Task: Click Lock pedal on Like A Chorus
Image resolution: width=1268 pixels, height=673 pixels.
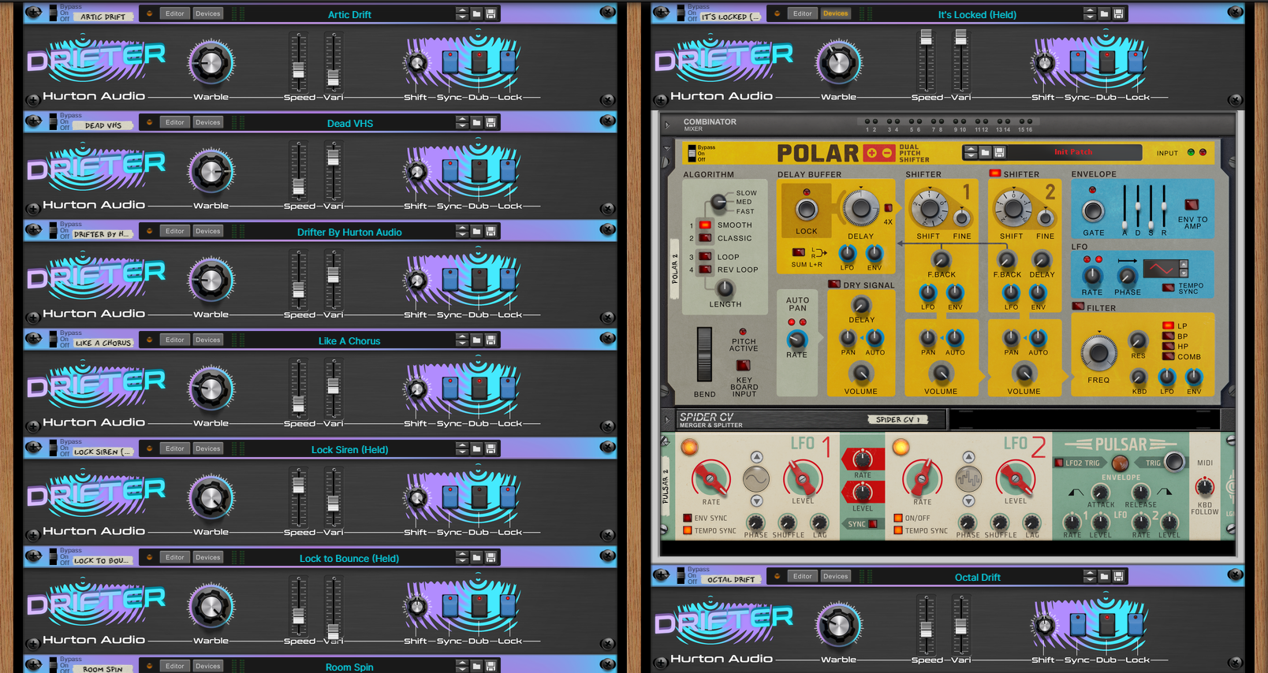Action: click(x=508, y=389)
